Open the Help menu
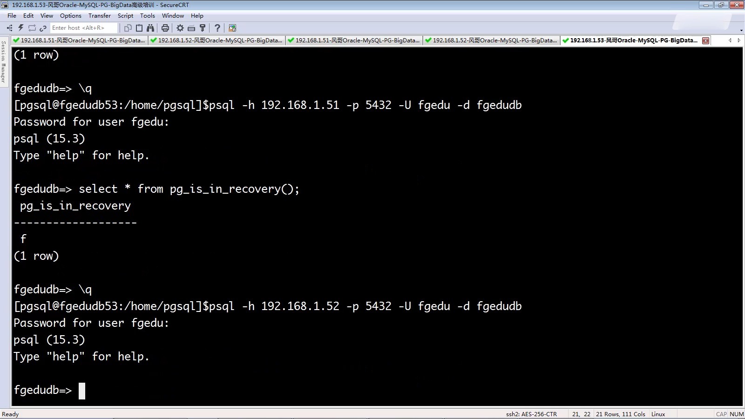 [x=197, y=16]
